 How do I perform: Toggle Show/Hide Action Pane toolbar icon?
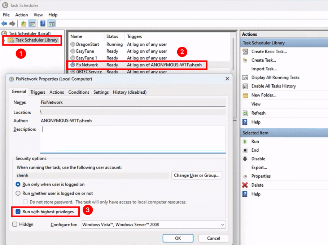(52, 24)
